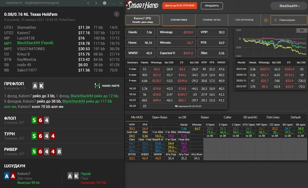Click the preflop K card
Screen dimensions: 308x188
41,86
